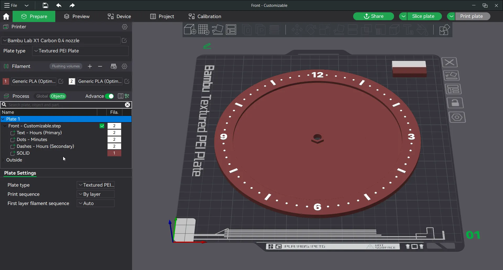Click the Auto Orient icon
This screenshot has width=503, height=270.
[x=217, y=30]
